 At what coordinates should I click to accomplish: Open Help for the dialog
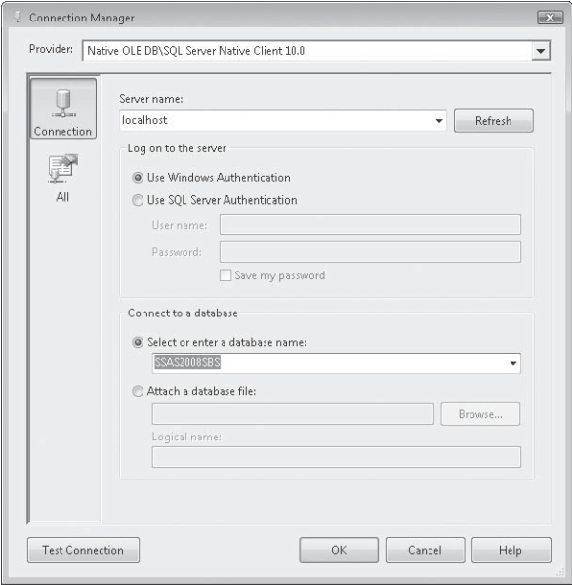(x=511, y=550)
